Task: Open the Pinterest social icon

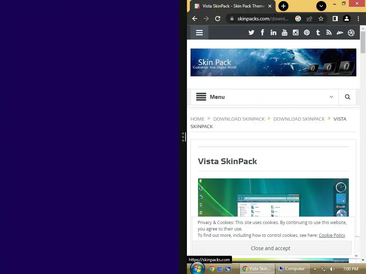Action: 307,32
